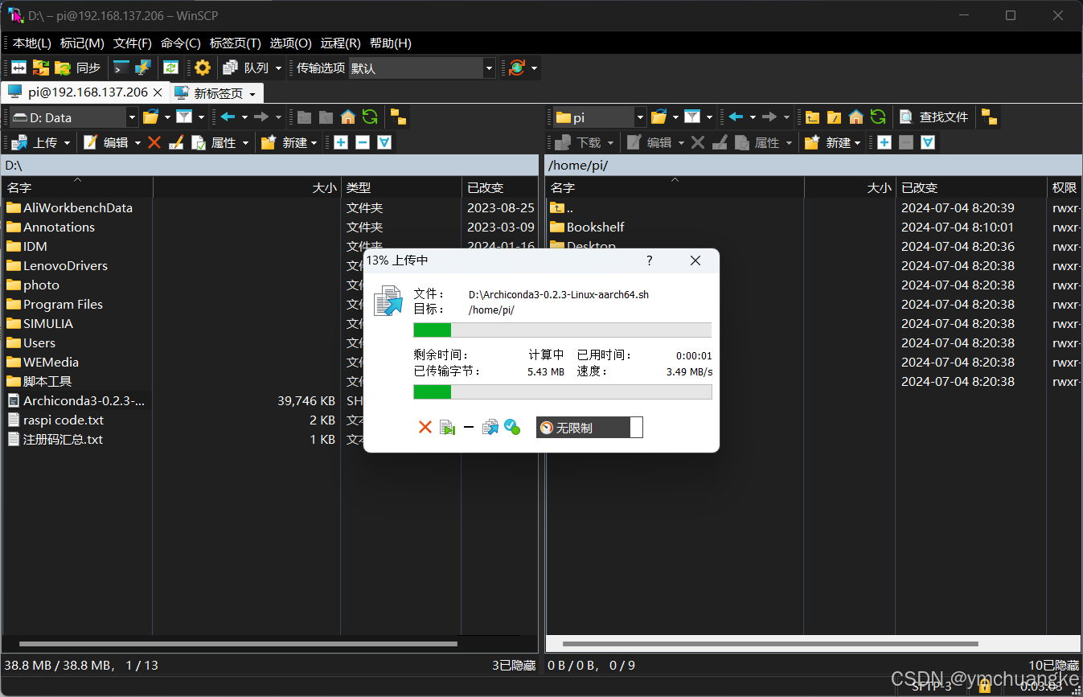Click the skip file icon in upload dialog

pyautogui.click(x=447, y=428)
